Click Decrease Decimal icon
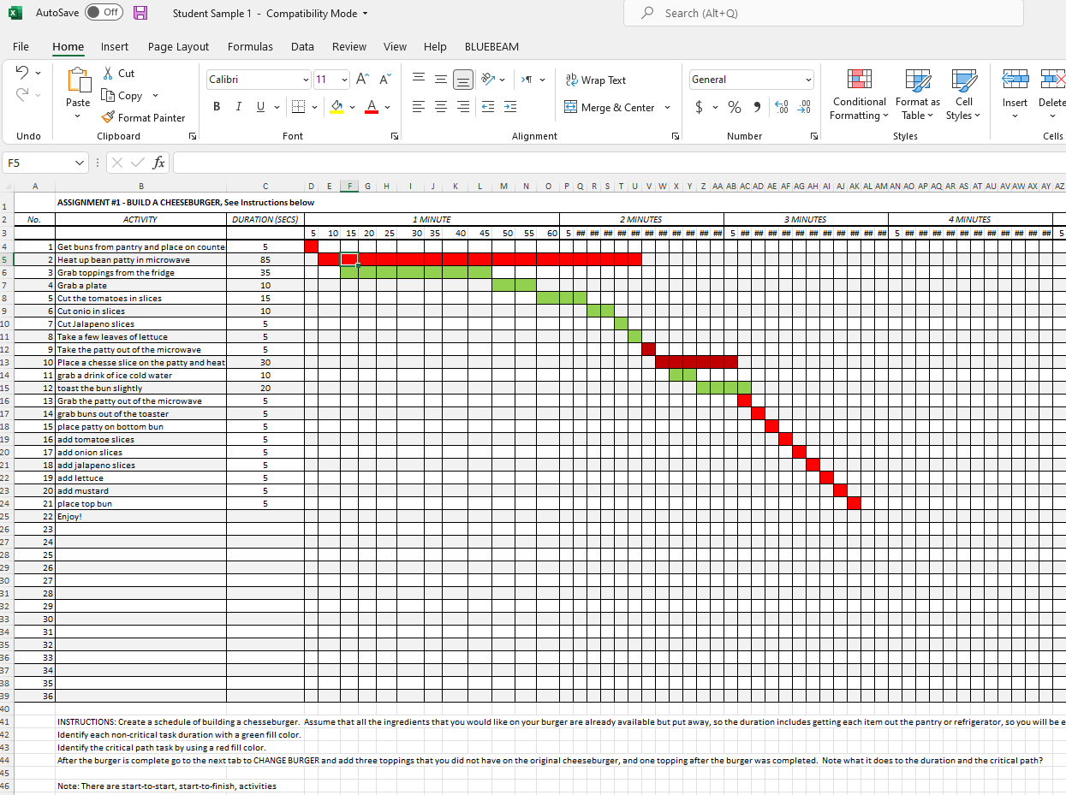This screenshot has width=1066, height=795. click(x=803, y=107)
